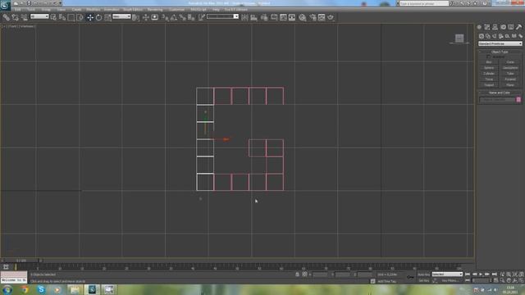Switch to the Utilities hammer tab

(x=518, y=27)
